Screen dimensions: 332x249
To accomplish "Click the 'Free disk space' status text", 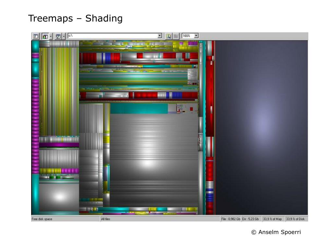I will pos(42,219).
